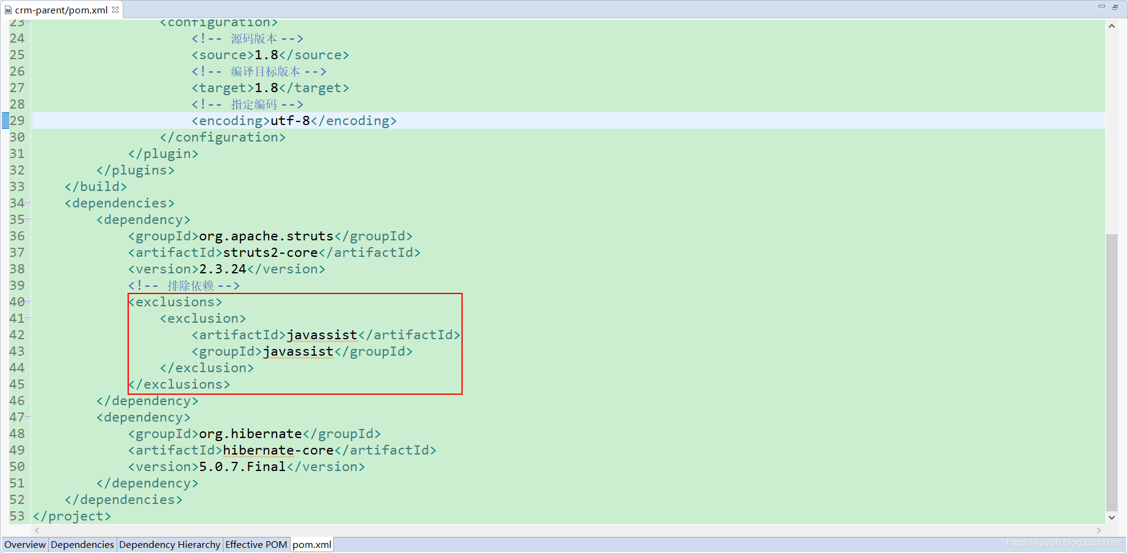
Task: Minimize the editor pane
Action: tap(1102, 7)
